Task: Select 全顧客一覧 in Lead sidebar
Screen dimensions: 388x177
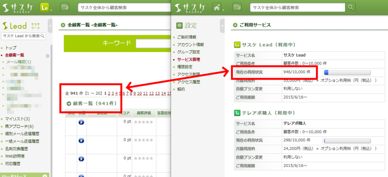Action: (15, 55)
